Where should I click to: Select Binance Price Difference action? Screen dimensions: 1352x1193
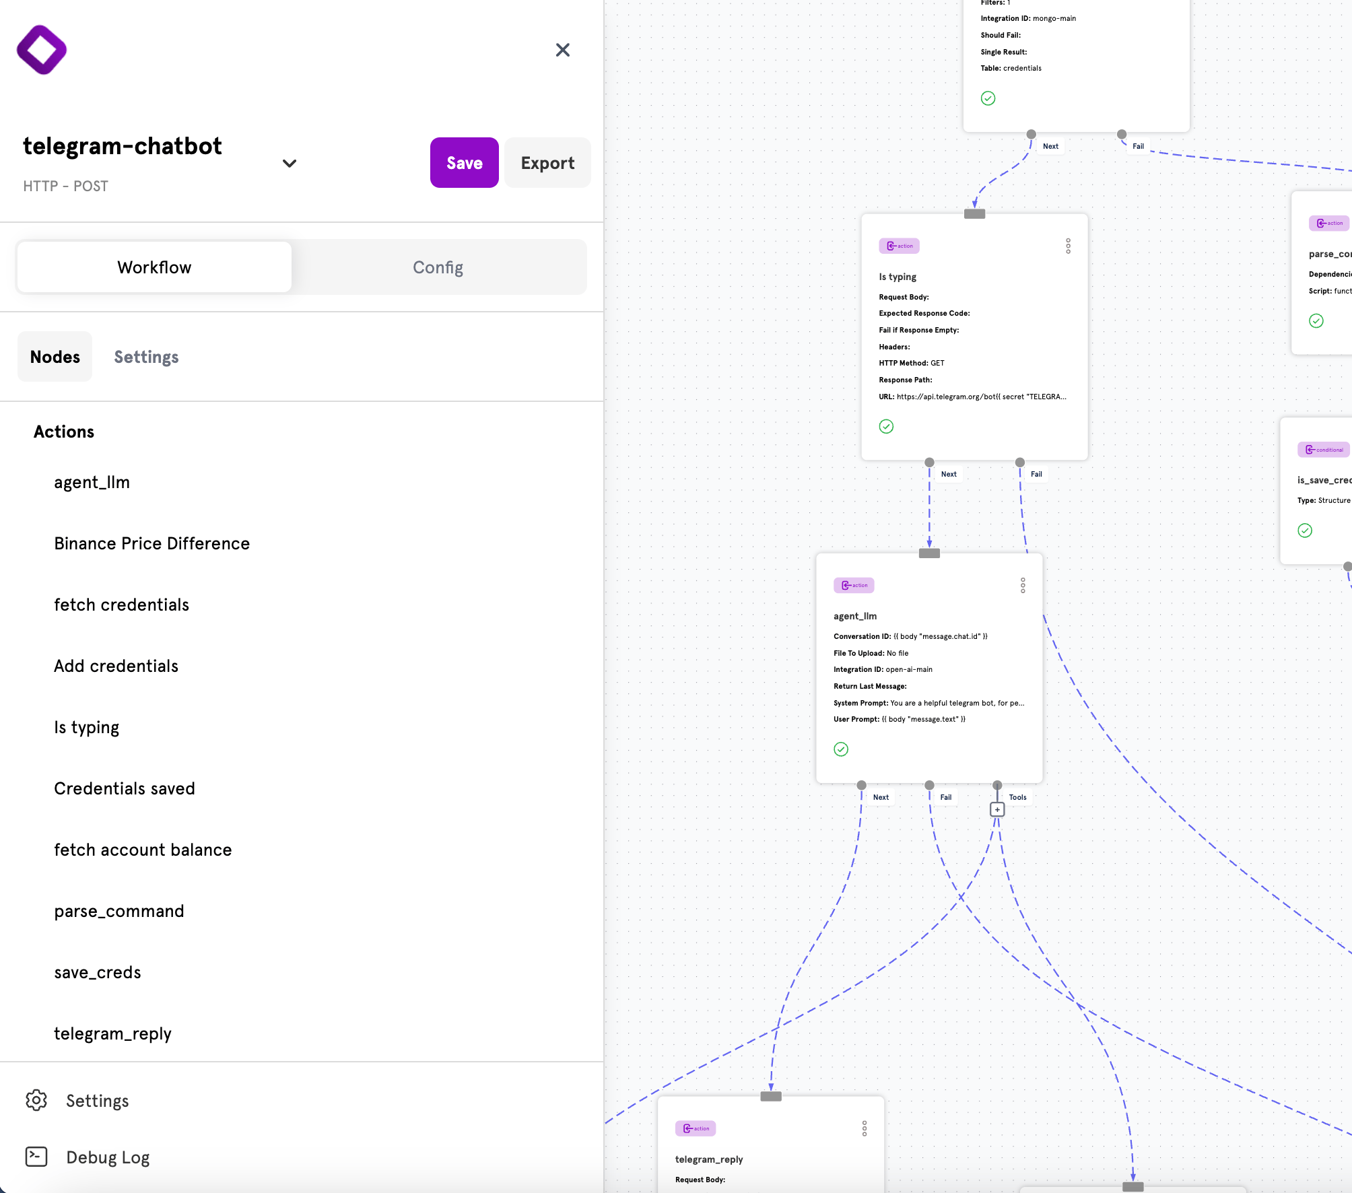pyautogui.click(x=152, y=543)
